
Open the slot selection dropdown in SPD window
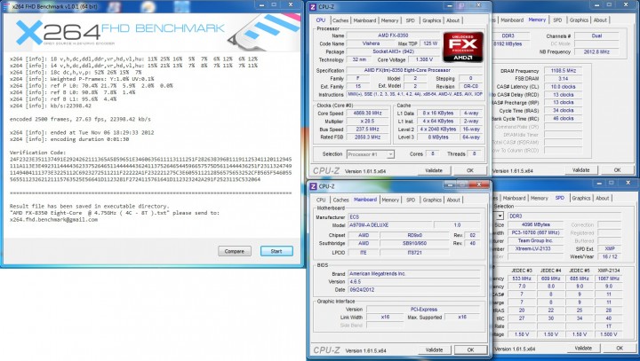[500, 216]
